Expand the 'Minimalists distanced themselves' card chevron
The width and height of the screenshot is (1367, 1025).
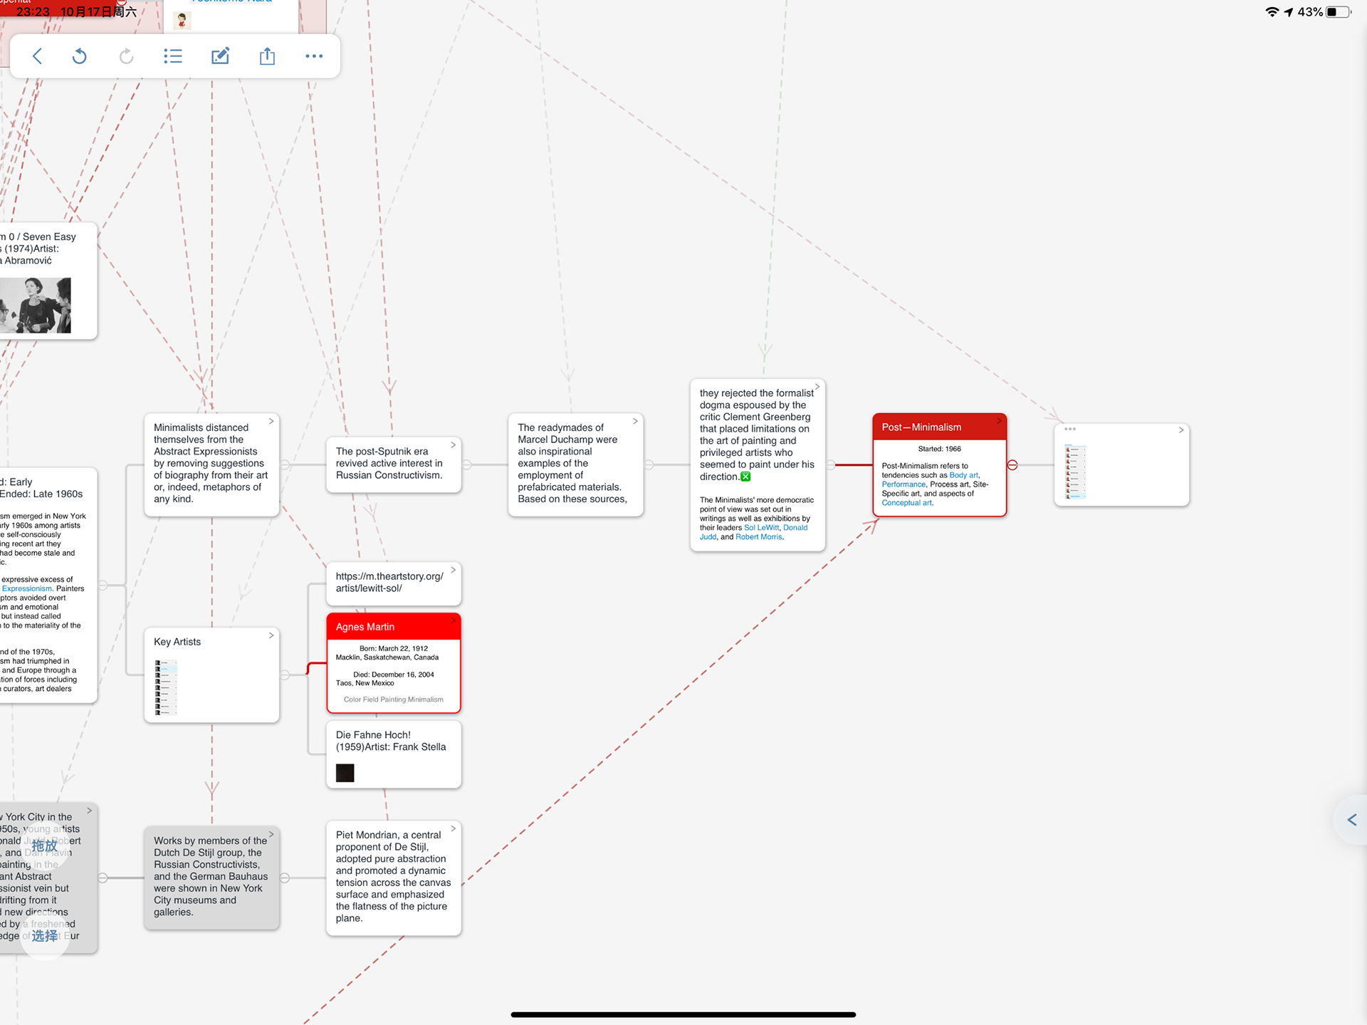(271, 421)
